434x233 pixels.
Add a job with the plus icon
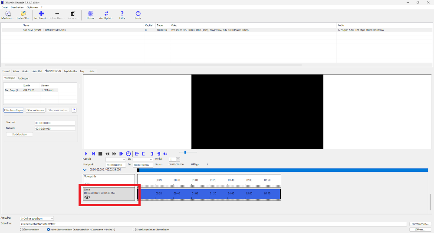click(x=41, y=13)
